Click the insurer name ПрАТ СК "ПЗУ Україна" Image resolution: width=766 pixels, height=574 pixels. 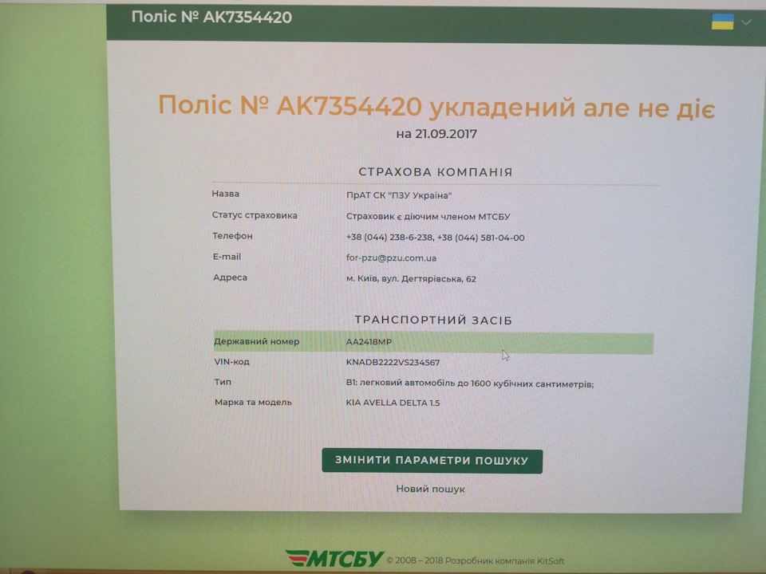(399, 195)
